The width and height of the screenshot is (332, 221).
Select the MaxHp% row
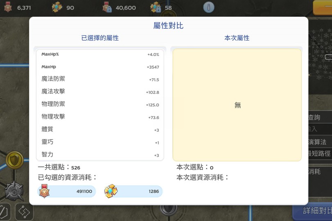click(x=100, y=54)
